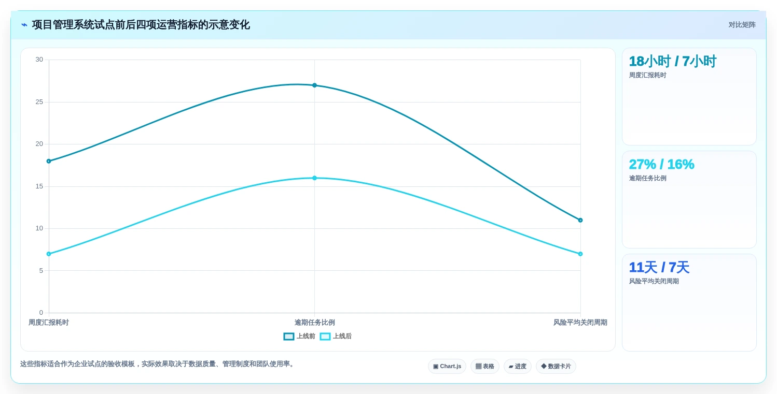This screenshot has height=394, width=777.
Task: Click the 上线后 legend color box
Action: click(325, 337)
